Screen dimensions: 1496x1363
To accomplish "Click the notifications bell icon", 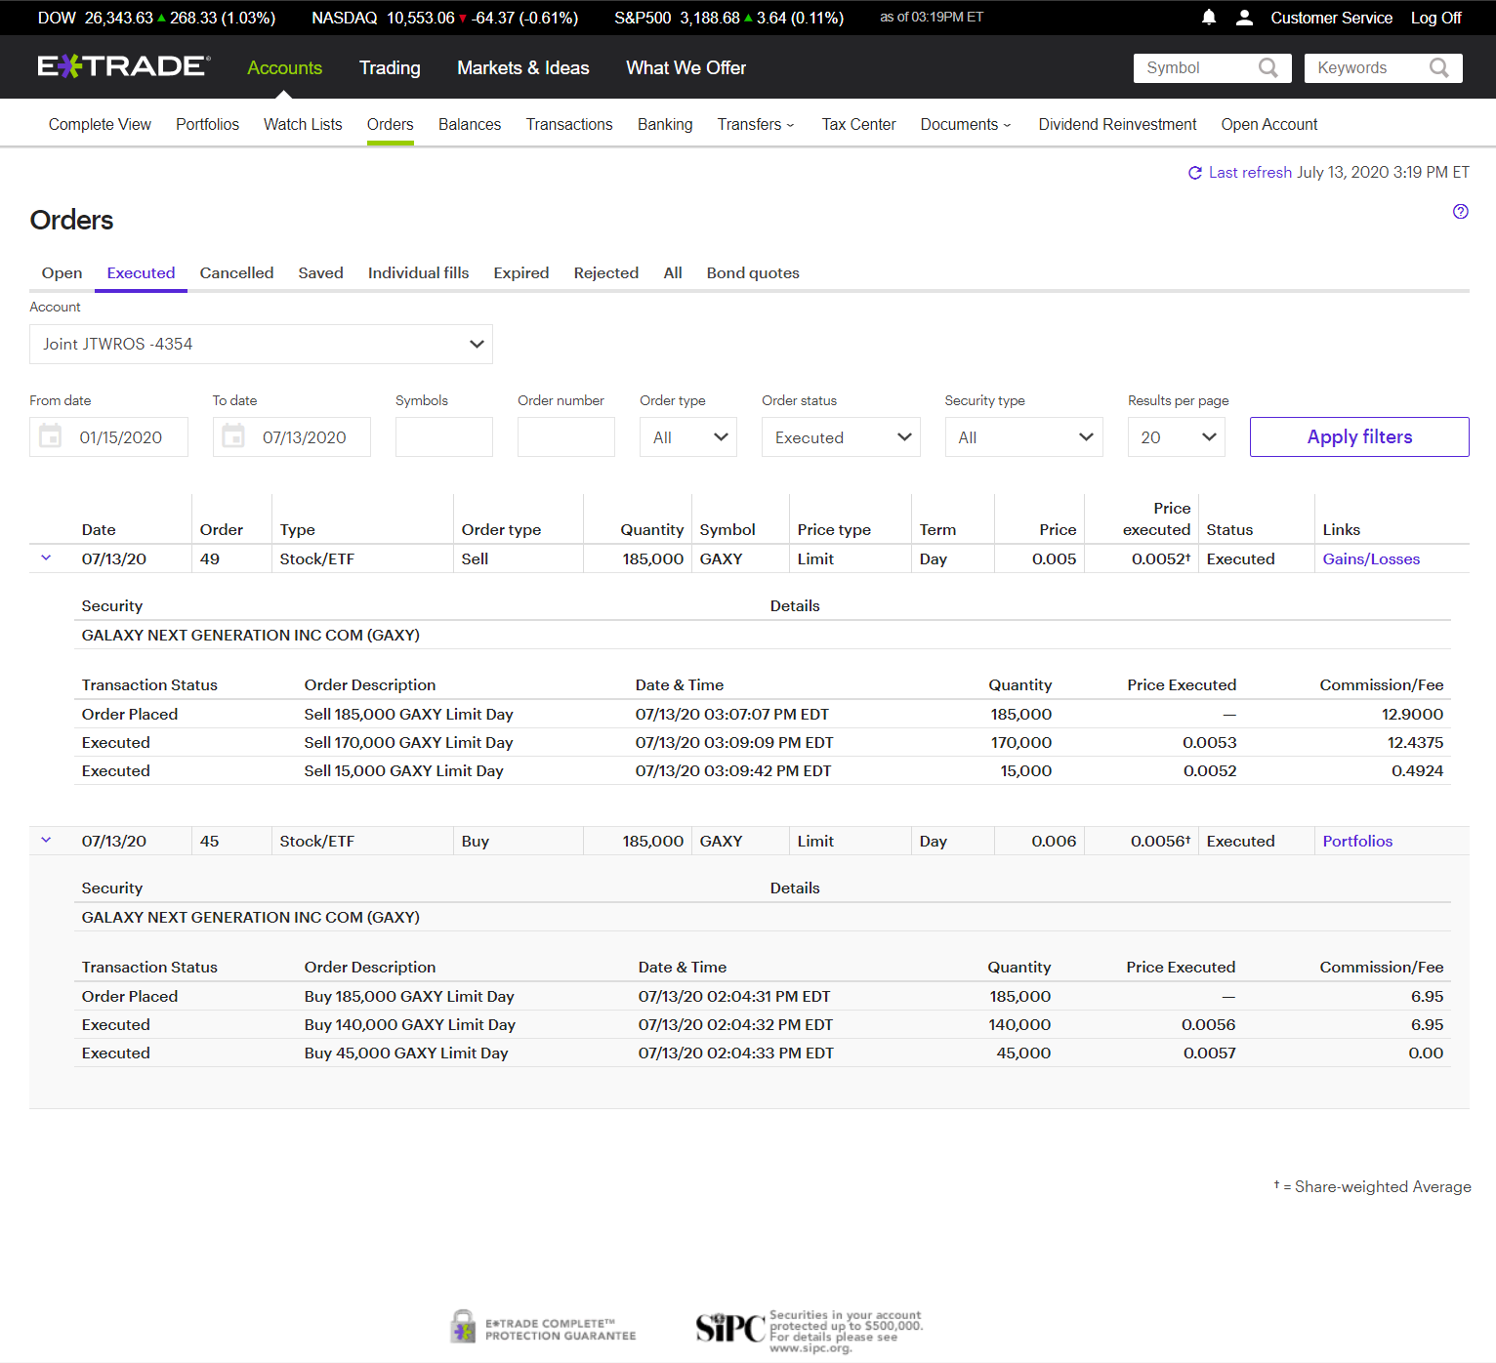I will click(x=1209, y=18).
